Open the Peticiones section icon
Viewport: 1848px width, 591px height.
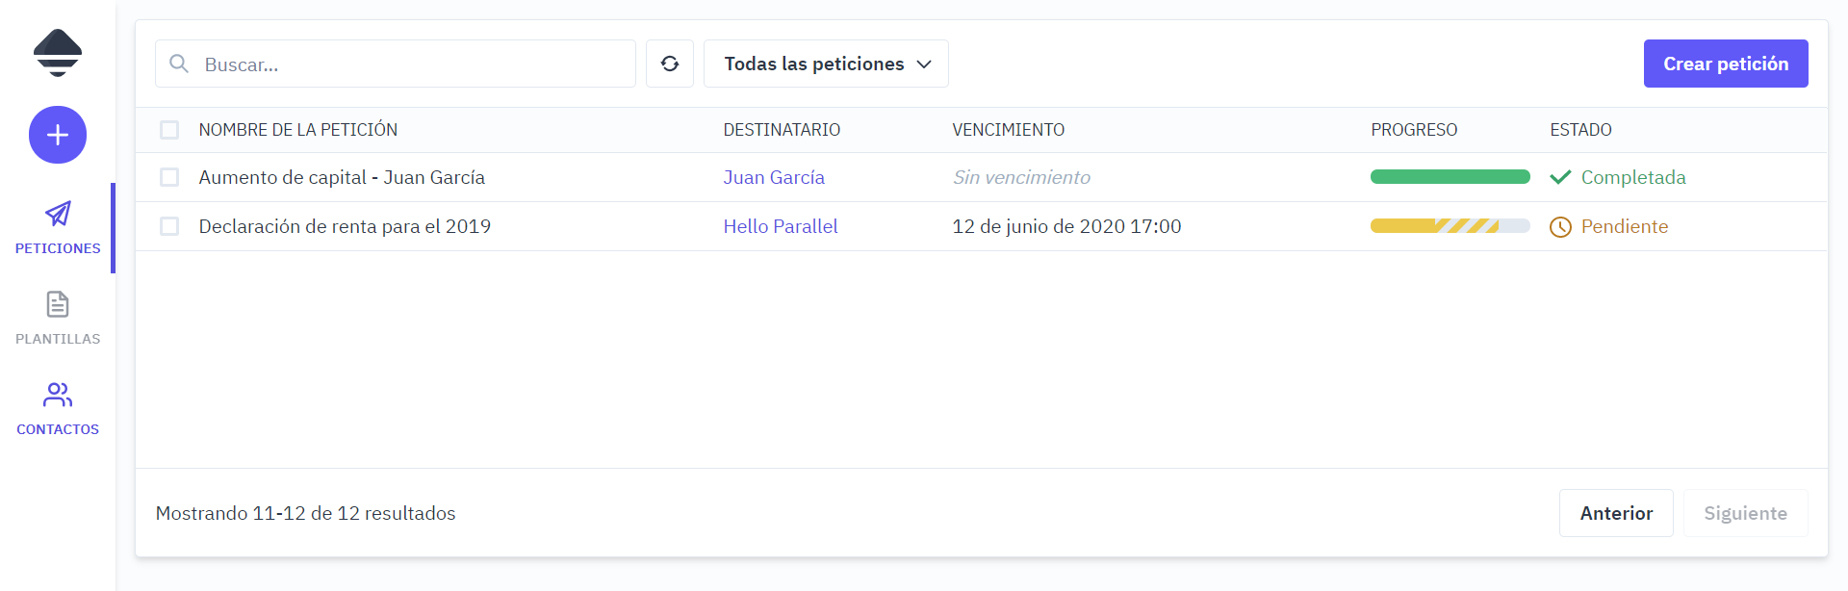[58, 214]
